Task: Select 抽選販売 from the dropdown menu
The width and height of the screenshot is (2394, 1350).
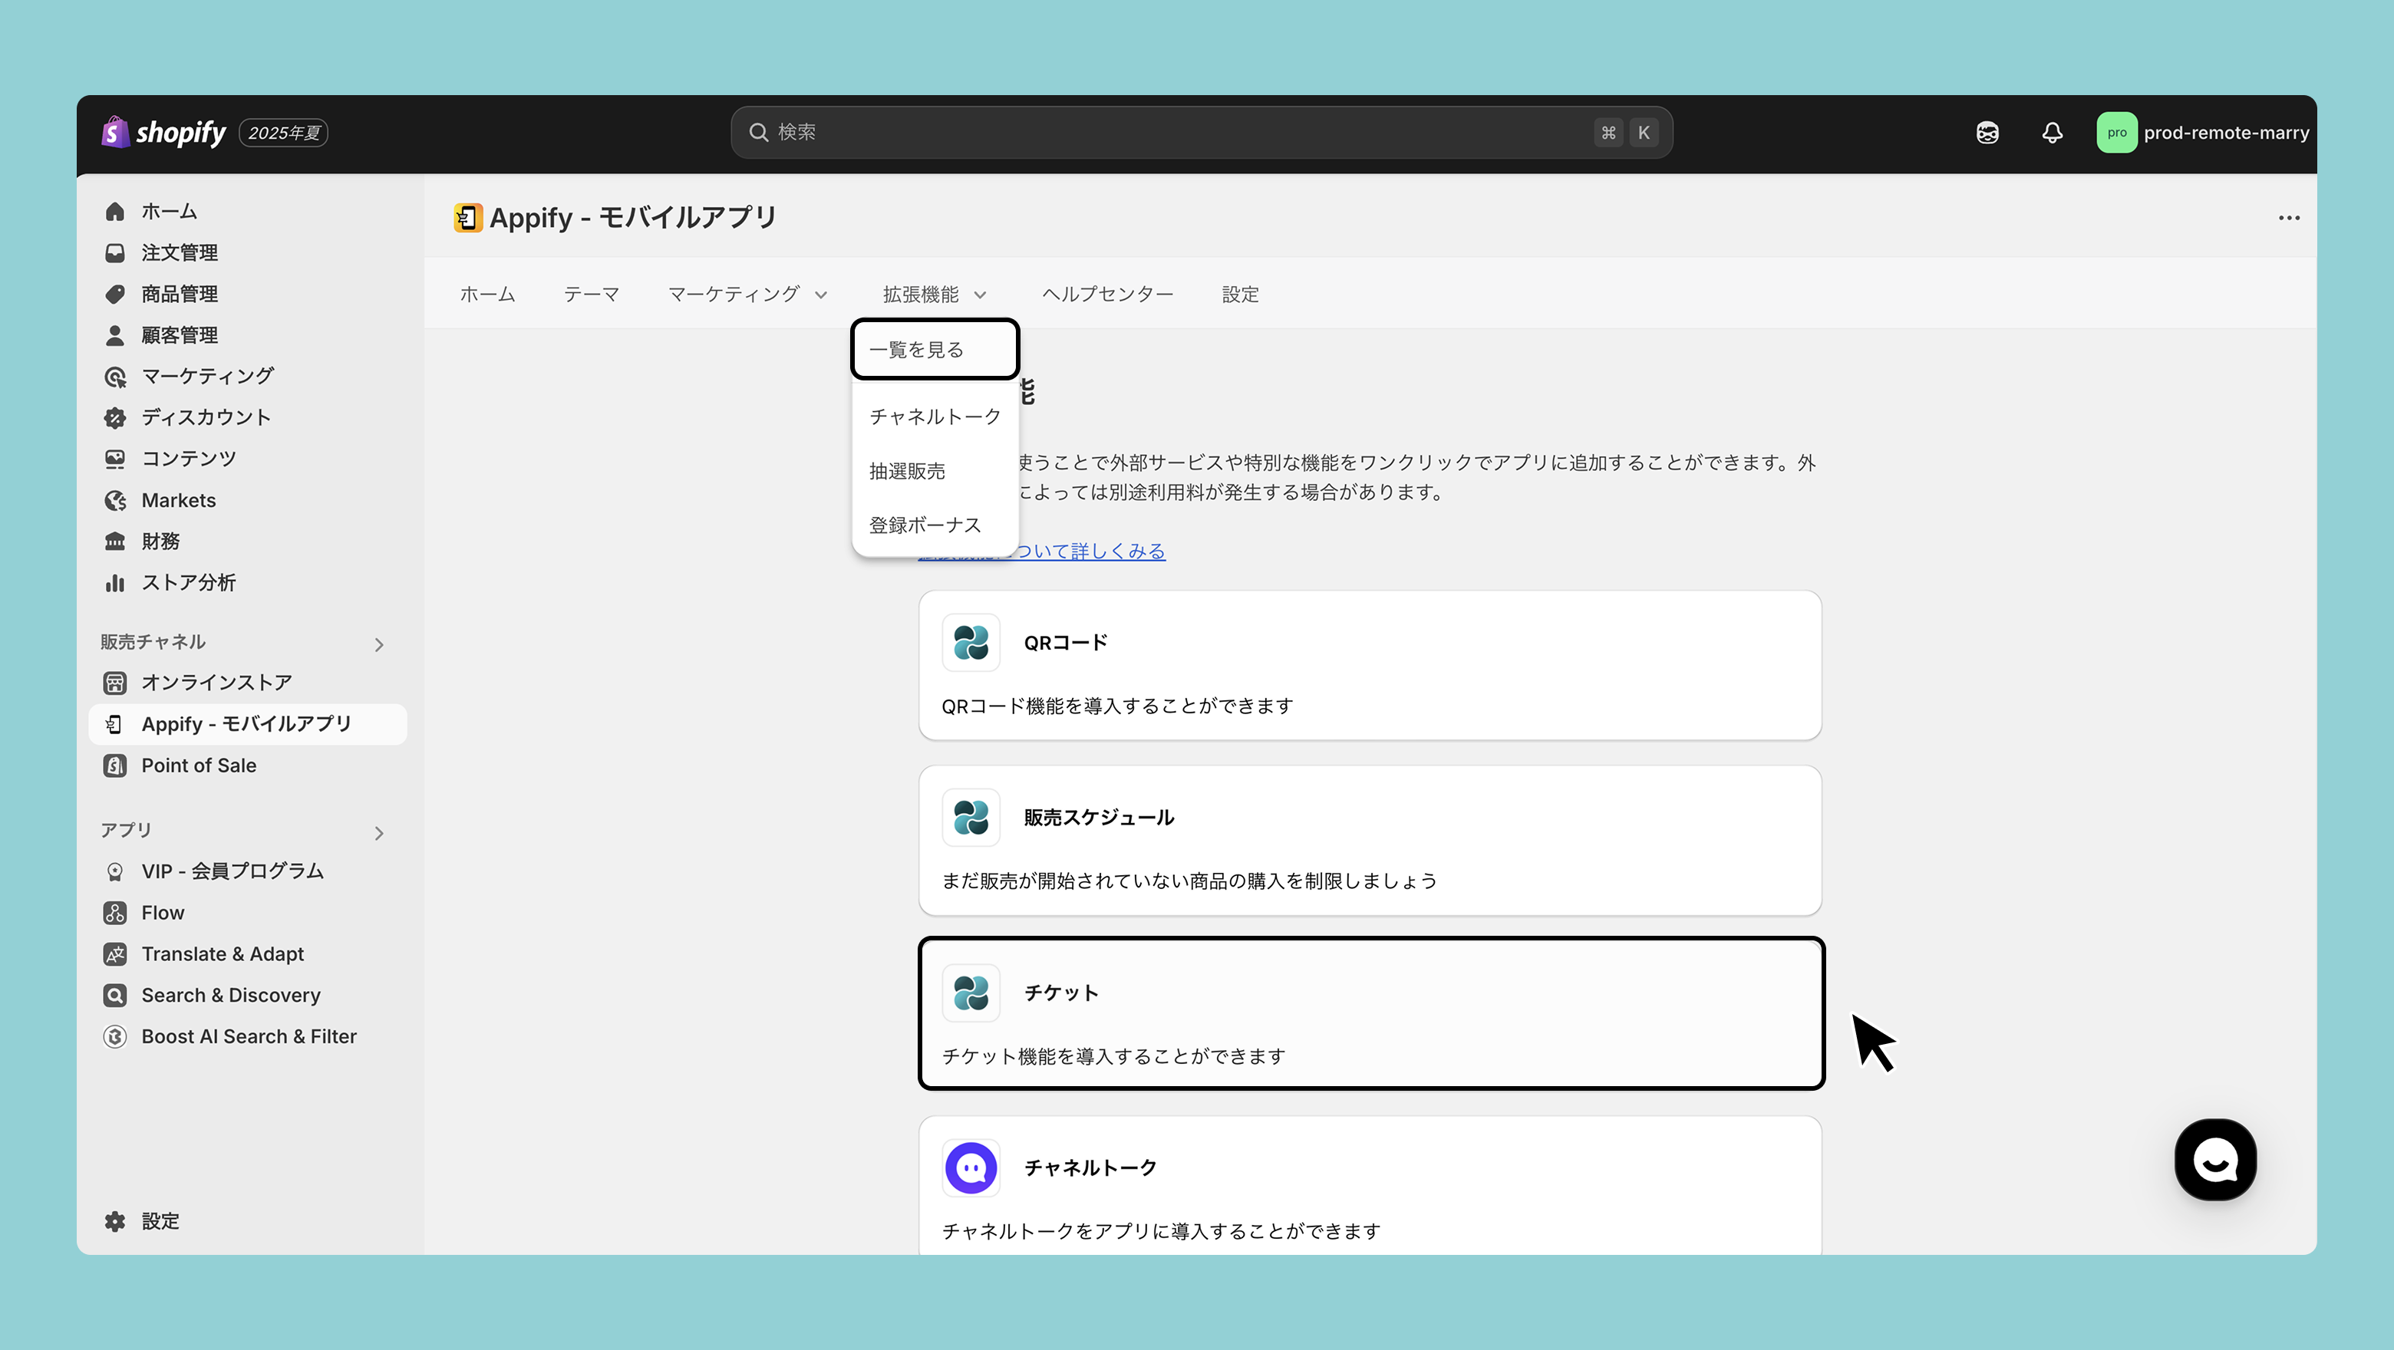Action: pyautogui.click(x=907, y=471)
